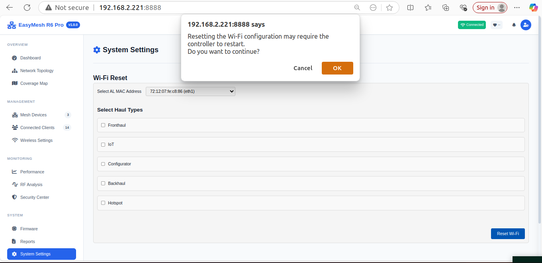Screen dimensions: 542x263
Task: Click the bookmark star in address bar
Action: (389, 8)
